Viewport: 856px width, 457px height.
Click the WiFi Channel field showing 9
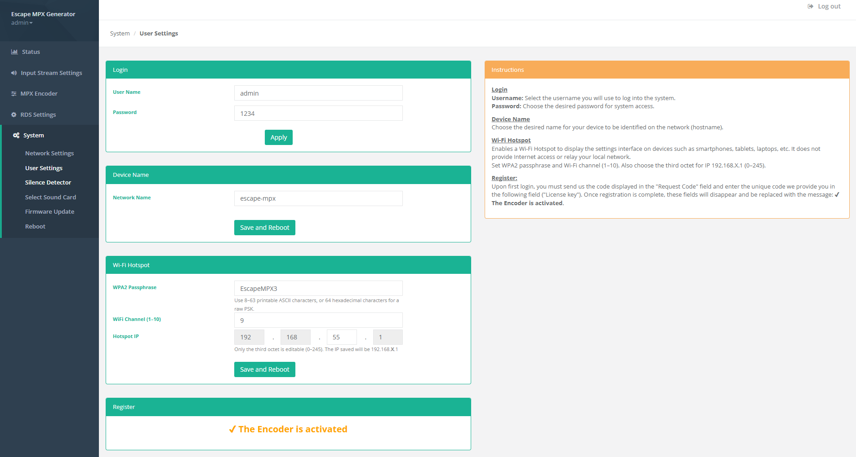click(318, 320)
